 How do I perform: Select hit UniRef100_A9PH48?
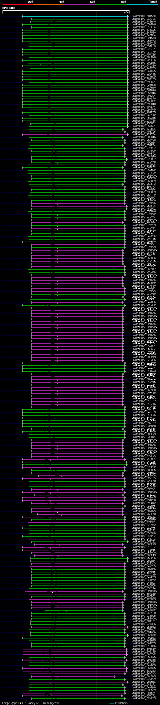tap(143, 104)
